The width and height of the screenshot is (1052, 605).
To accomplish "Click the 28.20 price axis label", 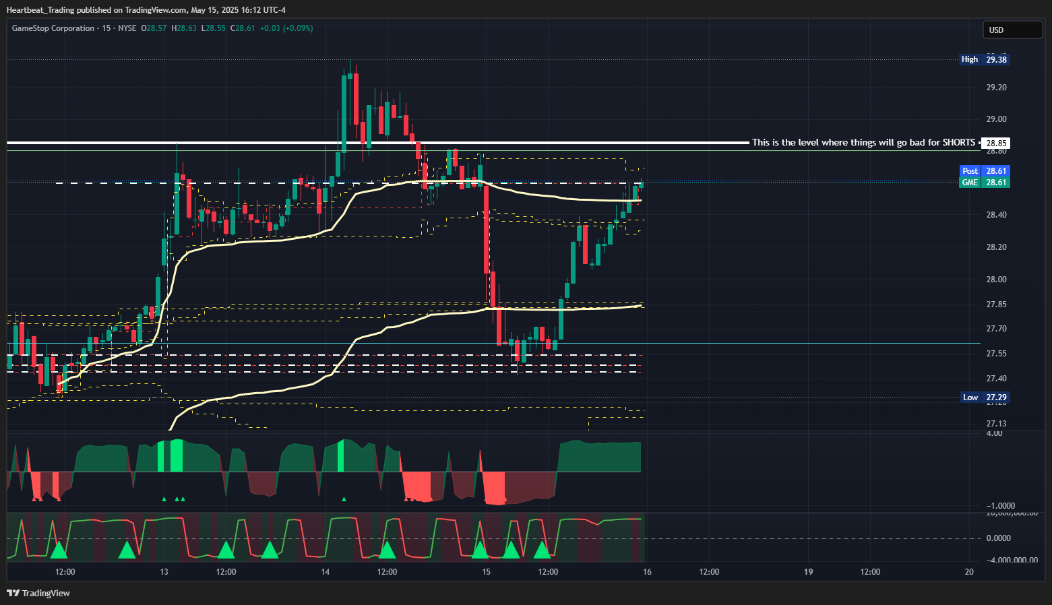I will click(997, 247).
